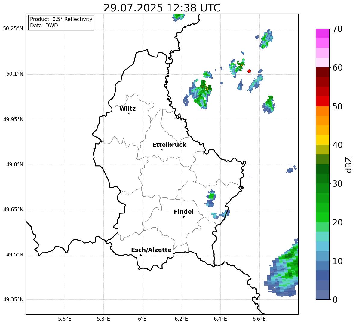
Task: Click the colorbar tick label 60
Action: pyautogui.click(x=337, y=68)
